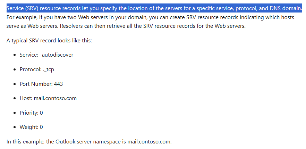Click the port value "443"
Image resolution: width=306 pixels, height=149 pixels.
pyautogui.click(x=58, y=84)
